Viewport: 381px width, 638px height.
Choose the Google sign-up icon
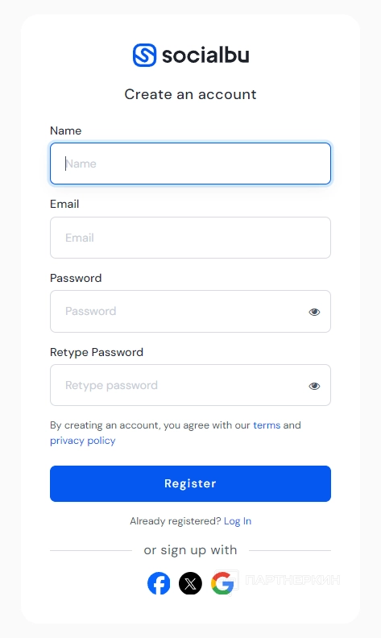click(x=222, y=583)
